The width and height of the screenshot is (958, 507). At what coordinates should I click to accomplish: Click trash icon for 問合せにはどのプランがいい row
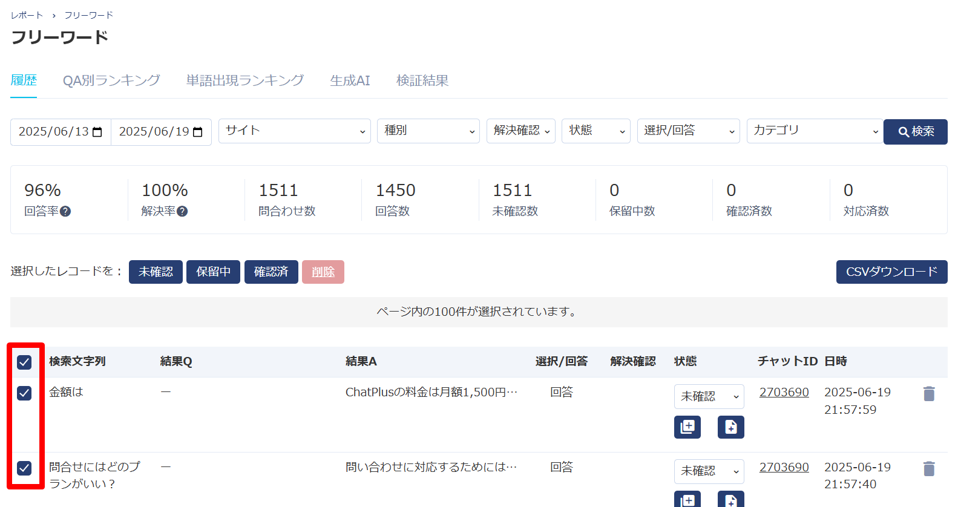[x=929, y=469]
